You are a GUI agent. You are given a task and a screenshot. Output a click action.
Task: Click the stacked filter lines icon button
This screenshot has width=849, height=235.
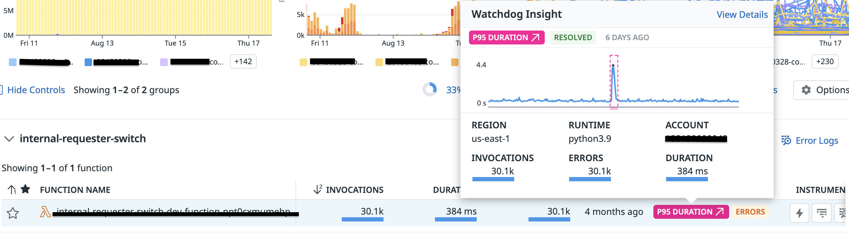(x=822, y=213)
